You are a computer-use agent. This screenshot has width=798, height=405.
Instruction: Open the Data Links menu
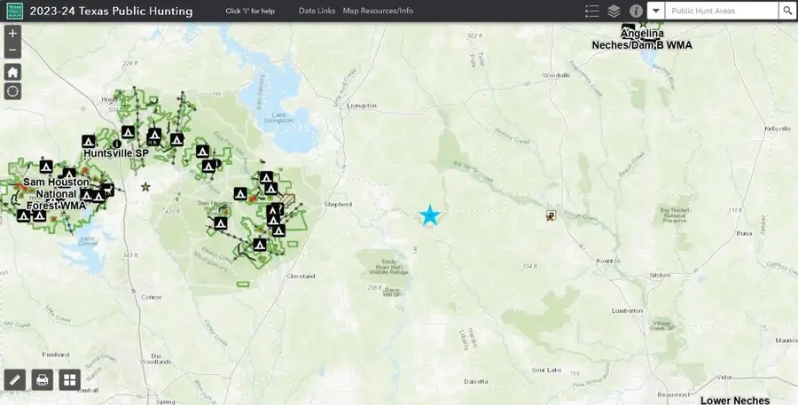point(317,11)
